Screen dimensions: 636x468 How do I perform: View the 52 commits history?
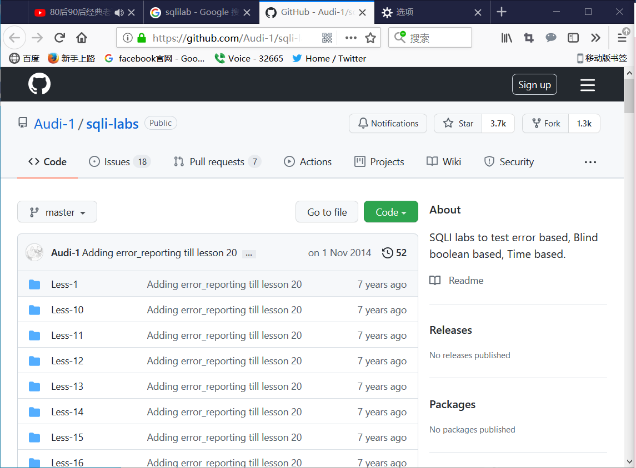point(394,253)
